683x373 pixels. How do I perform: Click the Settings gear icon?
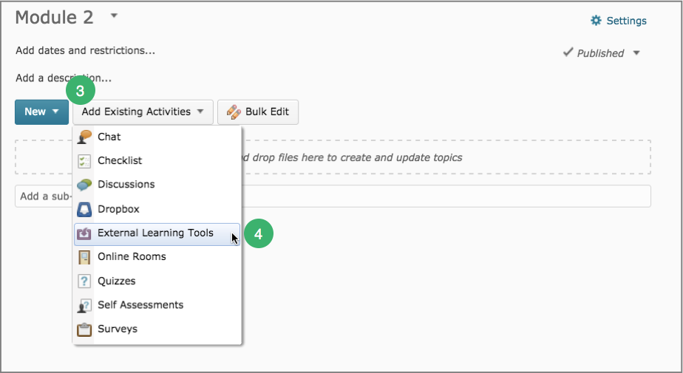pyautogui.click(x=596, y=21)
